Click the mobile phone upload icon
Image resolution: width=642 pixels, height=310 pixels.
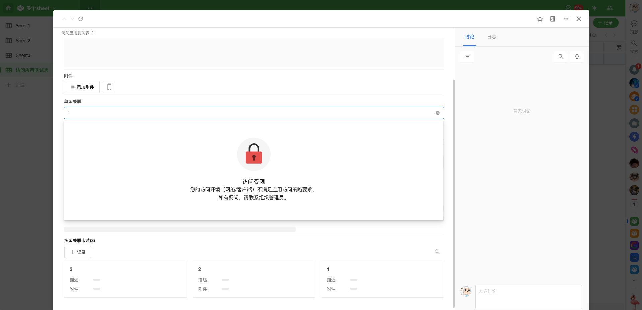(x=109, y=87)
